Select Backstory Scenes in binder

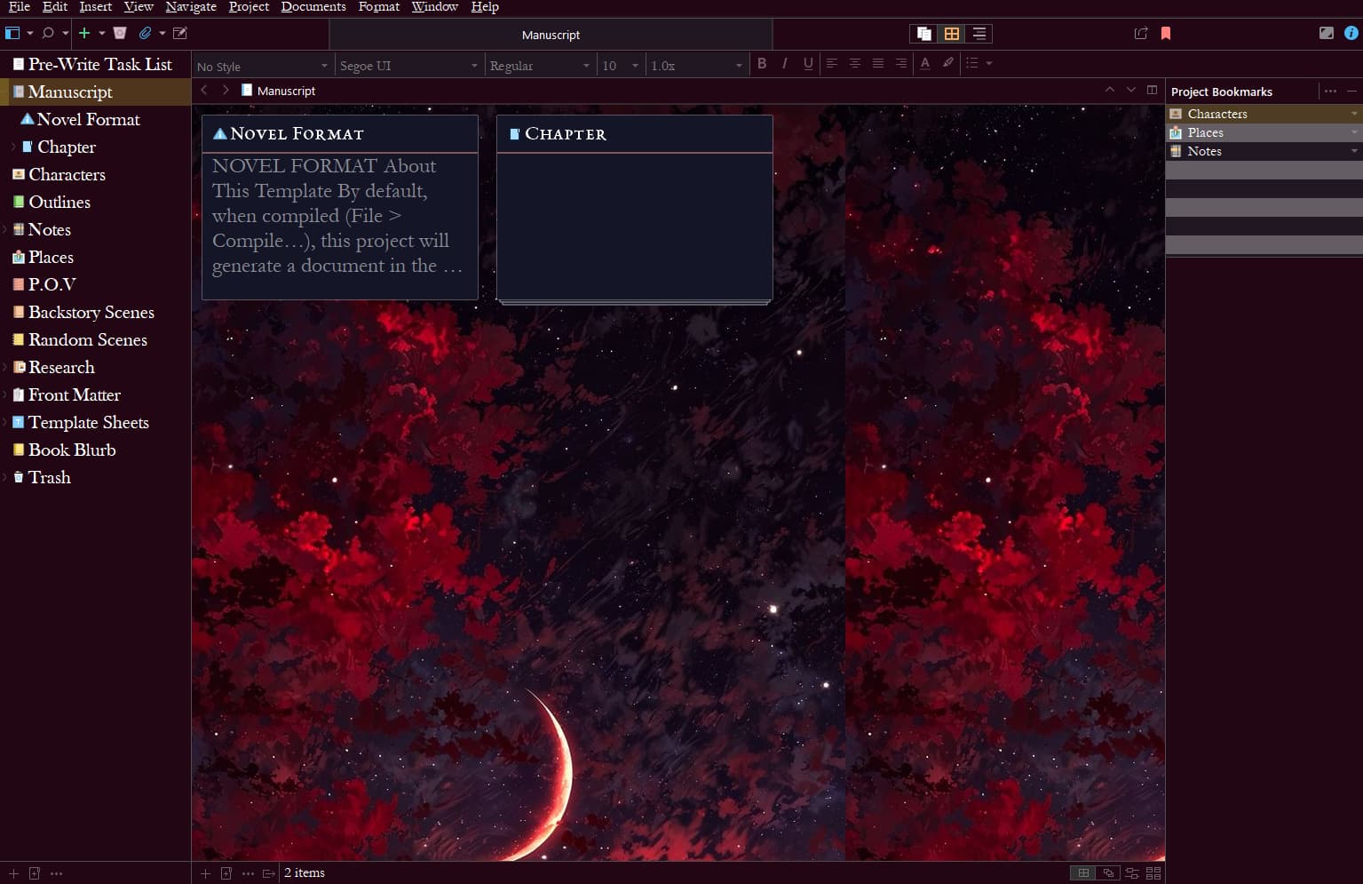(91, 312)
